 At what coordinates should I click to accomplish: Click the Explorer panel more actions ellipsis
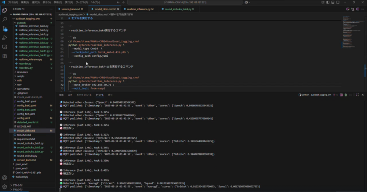(51, 9)
